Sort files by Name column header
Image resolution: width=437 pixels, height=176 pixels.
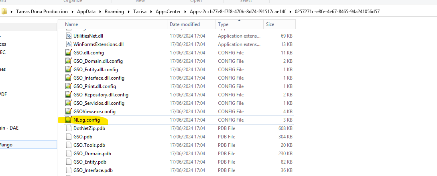tap(71, 24)
